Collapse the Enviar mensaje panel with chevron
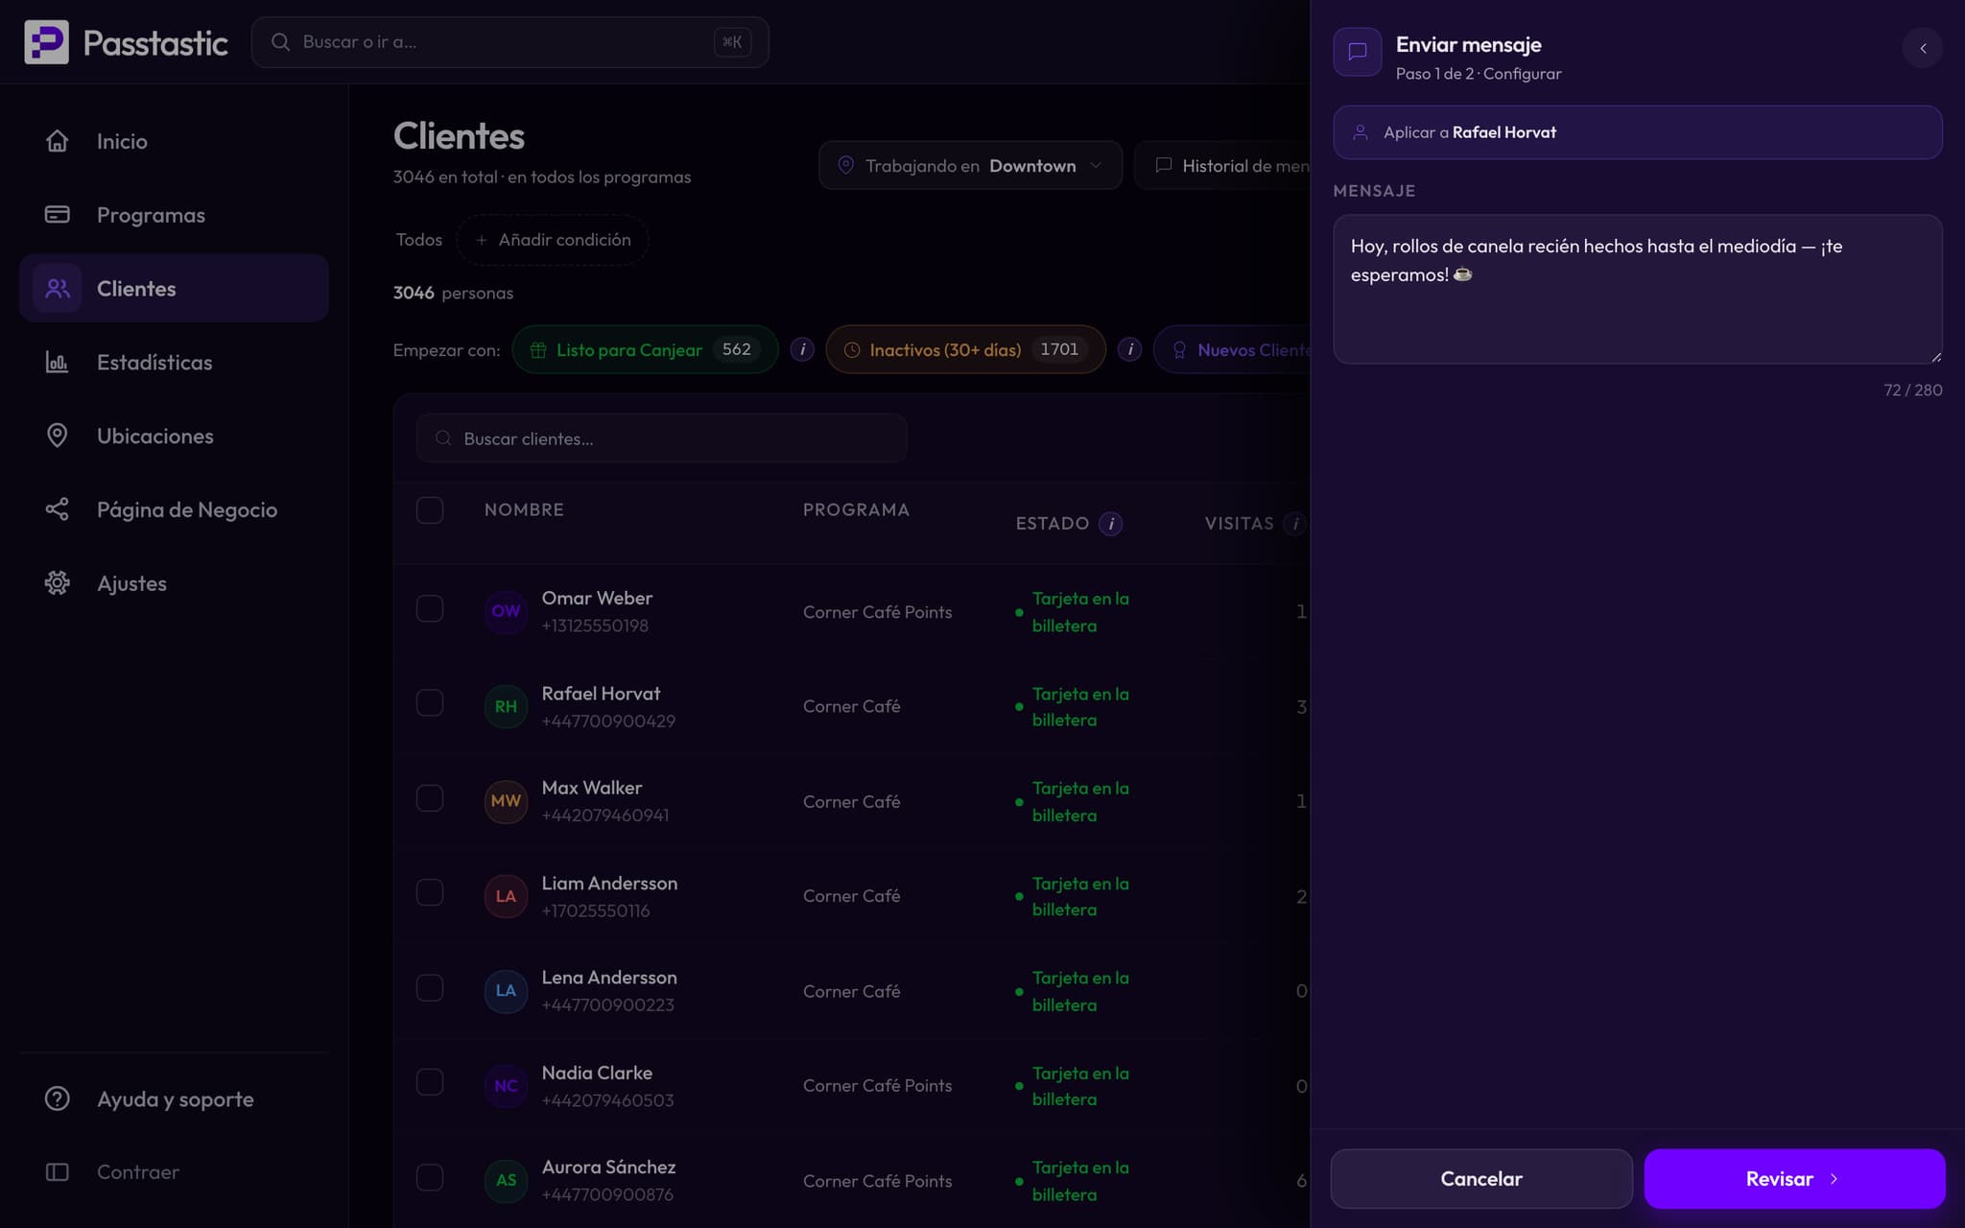The height and width of the screenshot is (1228, 1965). (x=1922, y=48)
